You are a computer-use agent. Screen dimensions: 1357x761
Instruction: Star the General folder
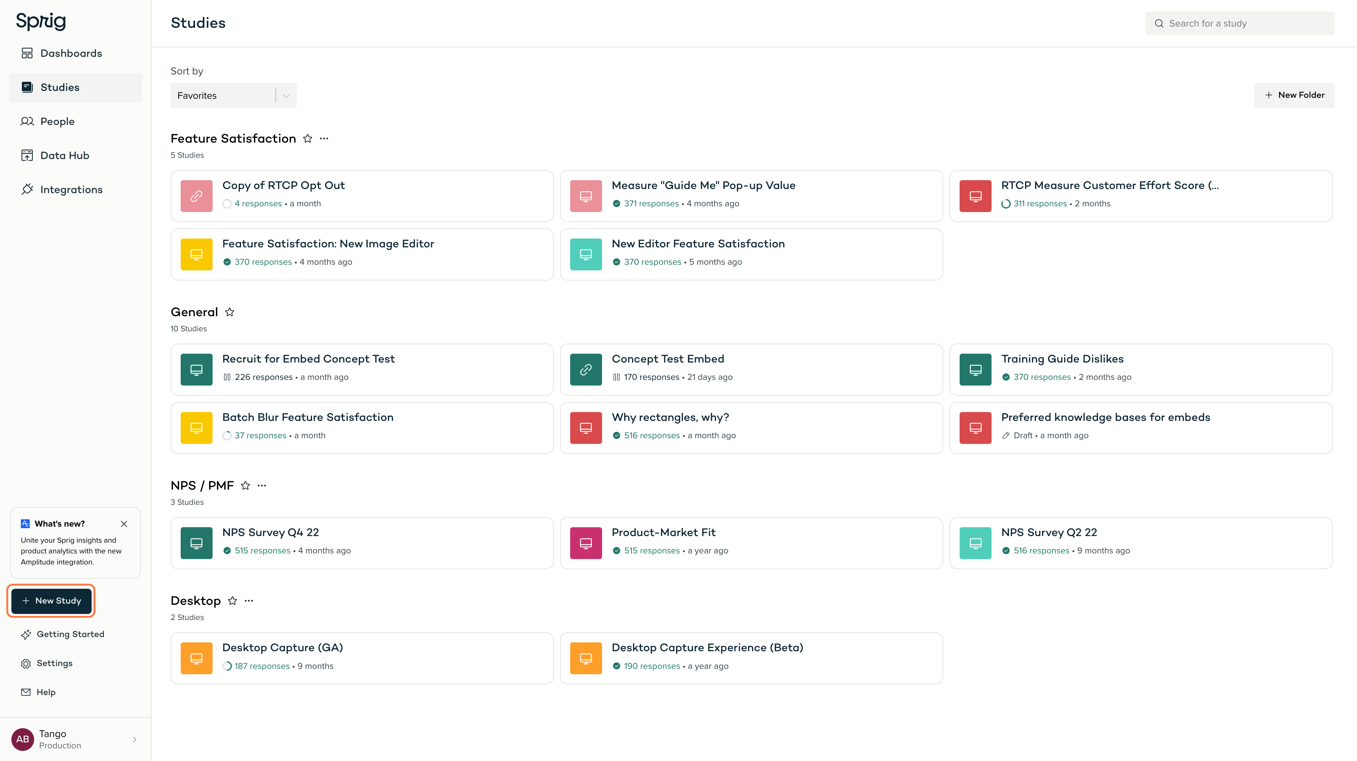(x=230, y=312)
